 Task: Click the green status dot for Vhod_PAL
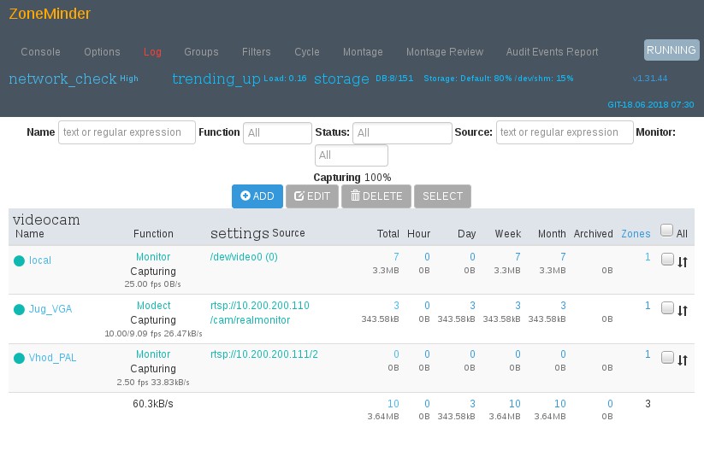click(19, 358)
